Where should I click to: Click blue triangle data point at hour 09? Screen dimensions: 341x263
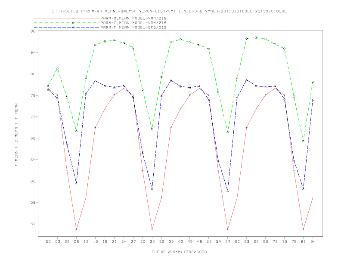(76, 183)
